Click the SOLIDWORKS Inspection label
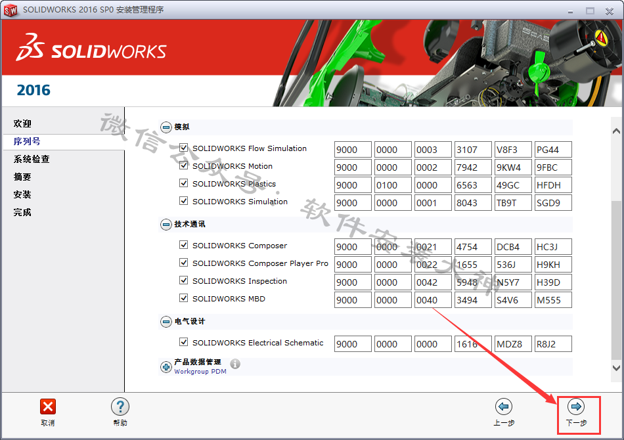The image size is (624, 440). coord(240,281)
